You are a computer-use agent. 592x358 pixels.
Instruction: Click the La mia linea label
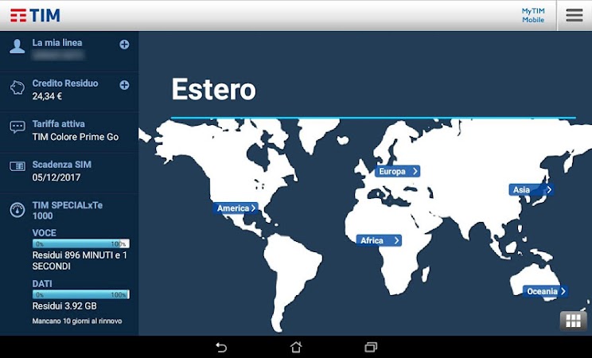click(x=57, y=43)
